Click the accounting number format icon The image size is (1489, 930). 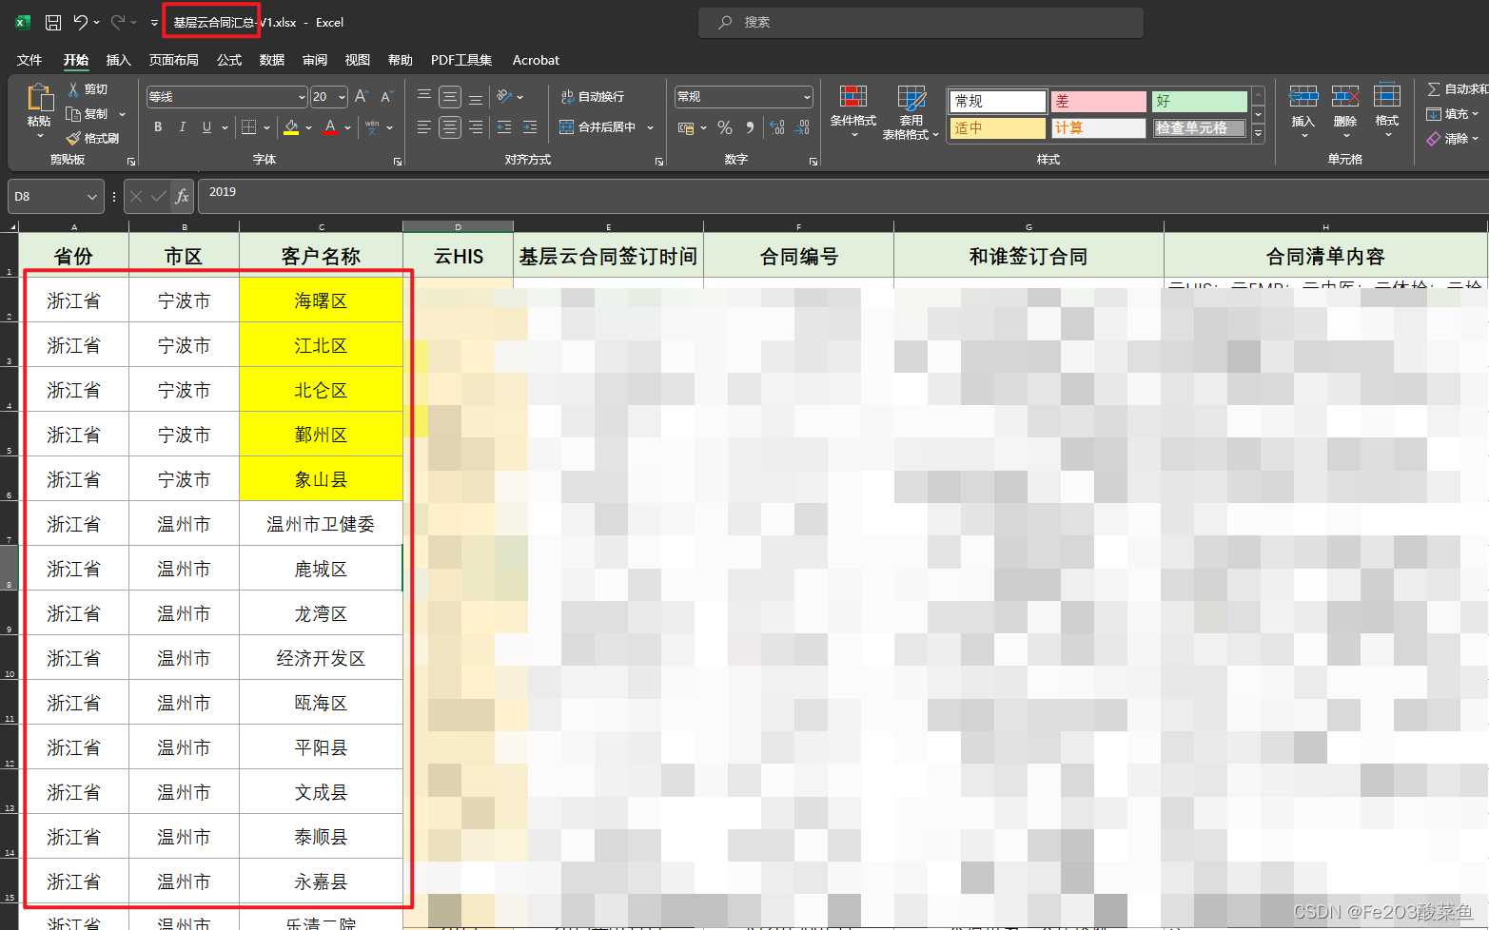click(686, 127)
